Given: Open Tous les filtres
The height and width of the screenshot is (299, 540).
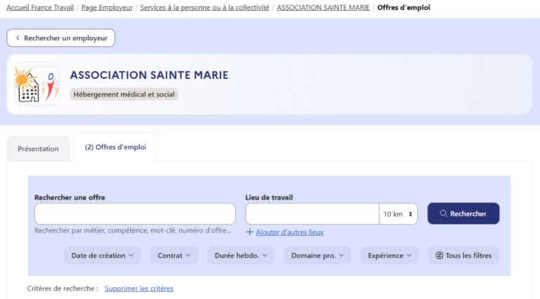Looking at the screenshot, I should point(463,255).
